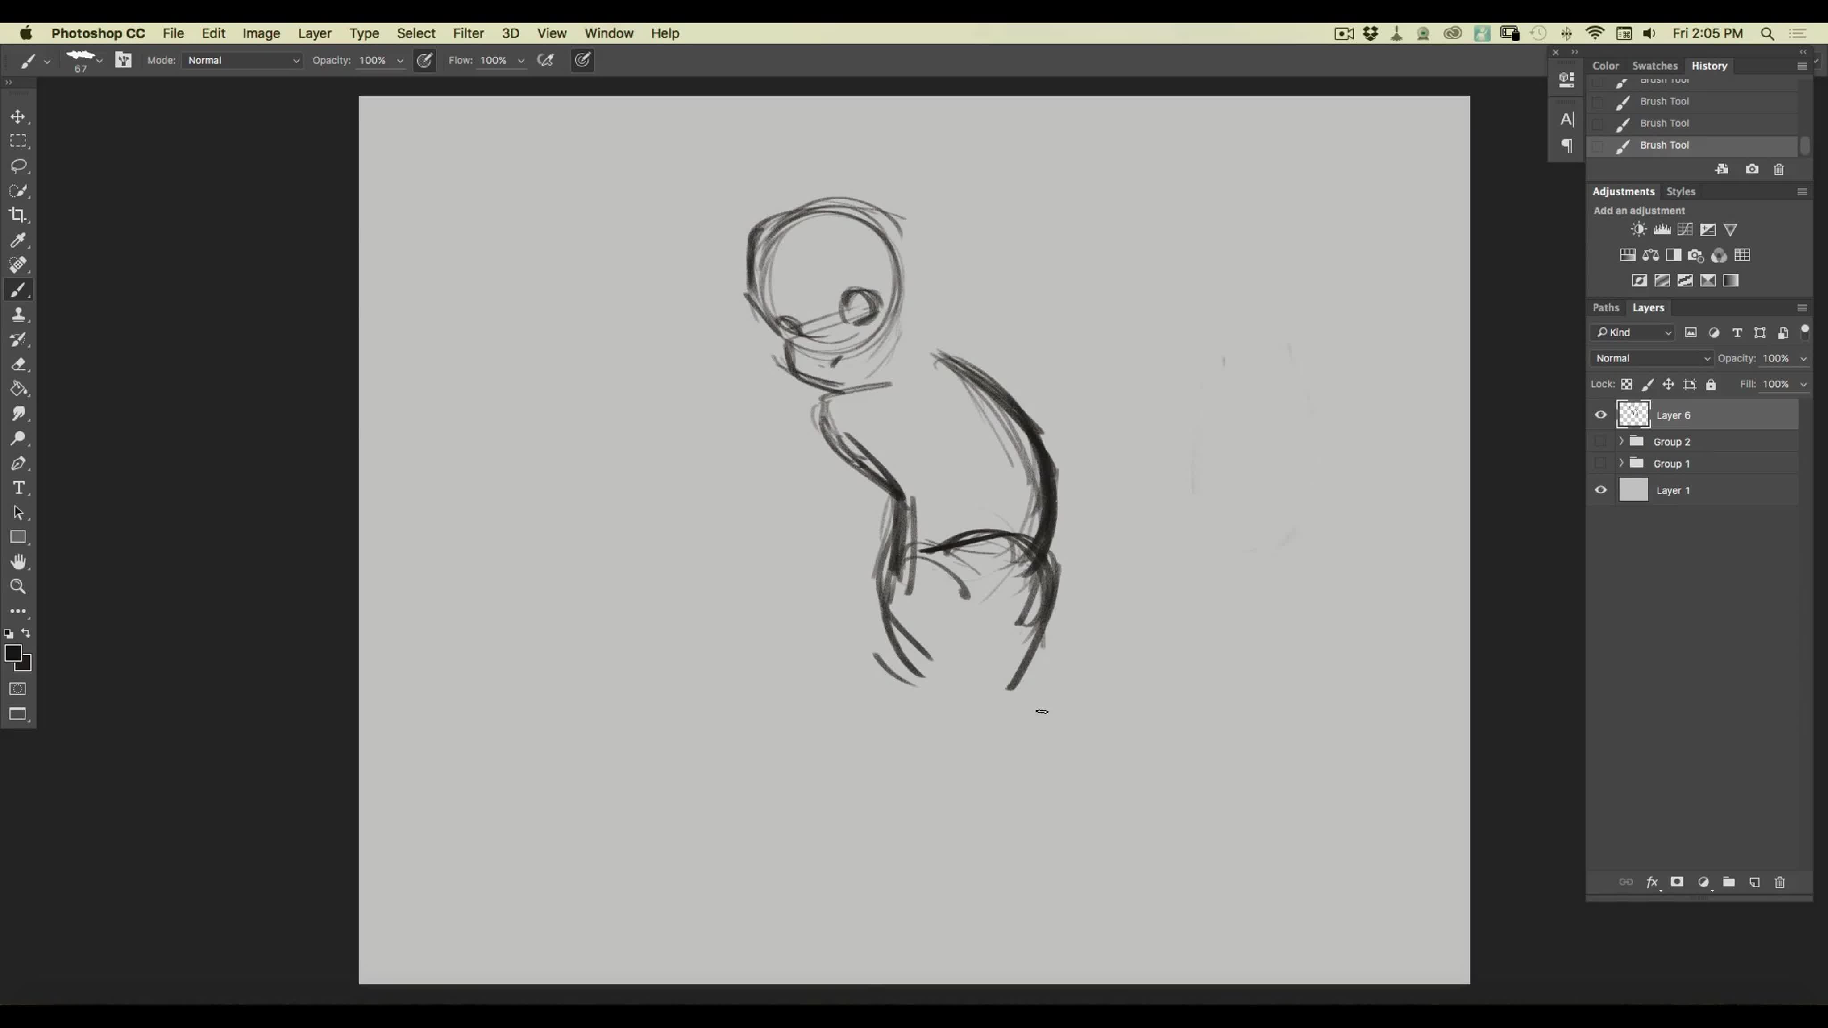Click the brush Opacity field
The height and width of the screenshot is (1028, 1828).
(x=373, y=60)
